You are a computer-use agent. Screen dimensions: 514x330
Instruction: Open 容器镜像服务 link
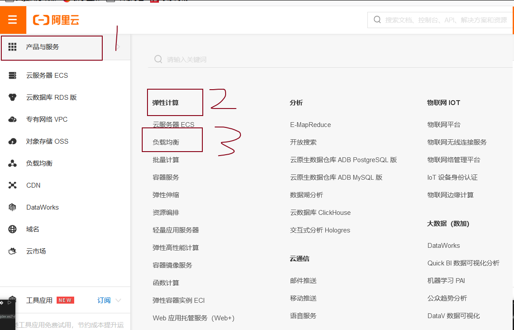[x=173, y=265]
